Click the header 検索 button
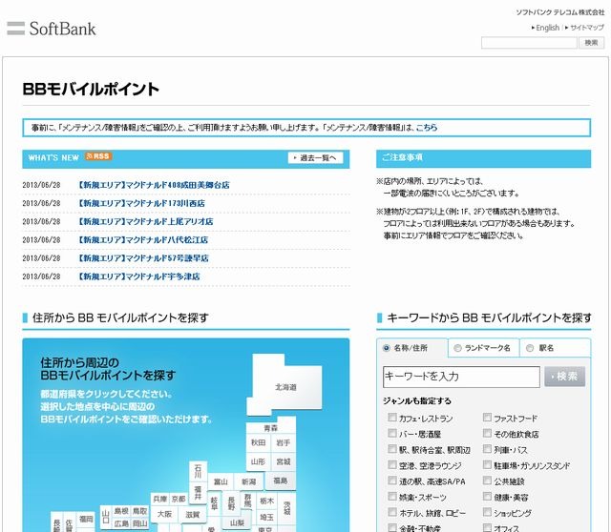The height and width of the screenshot is (532, 611). coord(591,42)
